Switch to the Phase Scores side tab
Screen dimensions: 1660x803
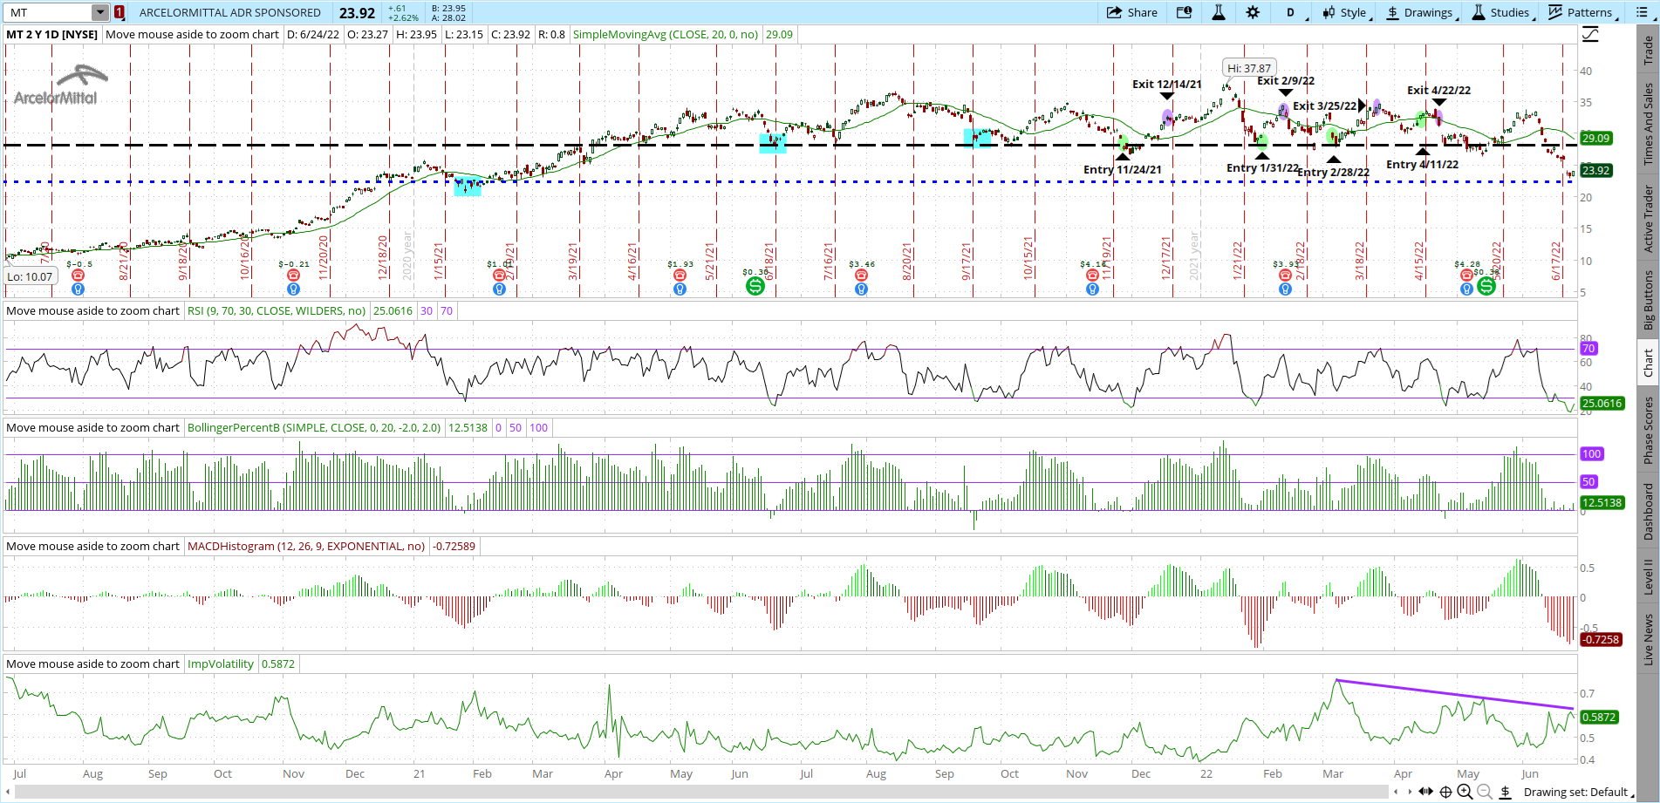point(1648,430)
